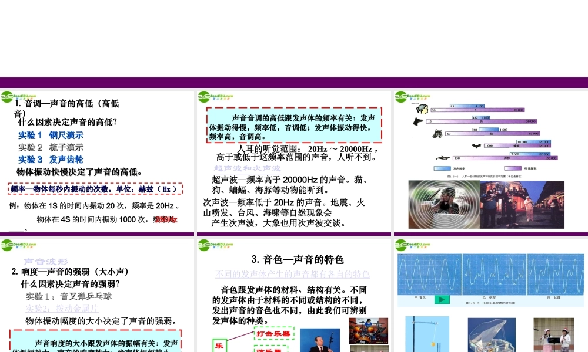Click the waveform caption 不同乐器发声的波形图
This screenshot has width=588, height=352.
coord(490,303)
